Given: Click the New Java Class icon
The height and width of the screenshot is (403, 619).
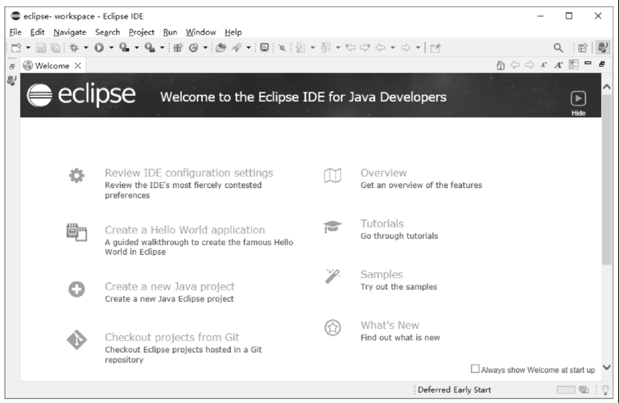Looking at the screenshot, I should click(x=194, y=48).
